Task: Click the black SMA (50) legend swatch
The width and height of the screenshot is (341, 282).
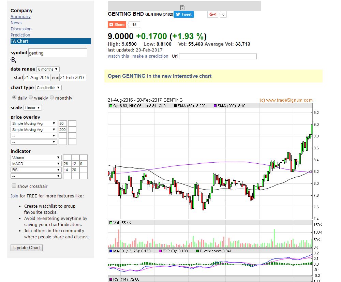Action: (x=175, y=106)
